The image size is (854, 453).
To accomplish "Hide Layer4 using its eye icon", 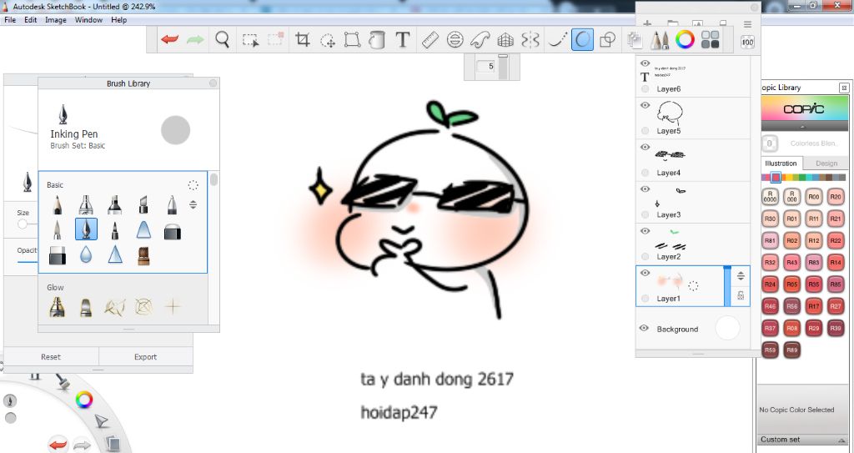I will [x=646, y=147].
